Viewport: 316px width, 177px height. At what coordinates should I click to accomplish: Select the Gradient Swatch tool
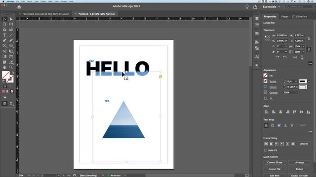click(x=4, y=57)
